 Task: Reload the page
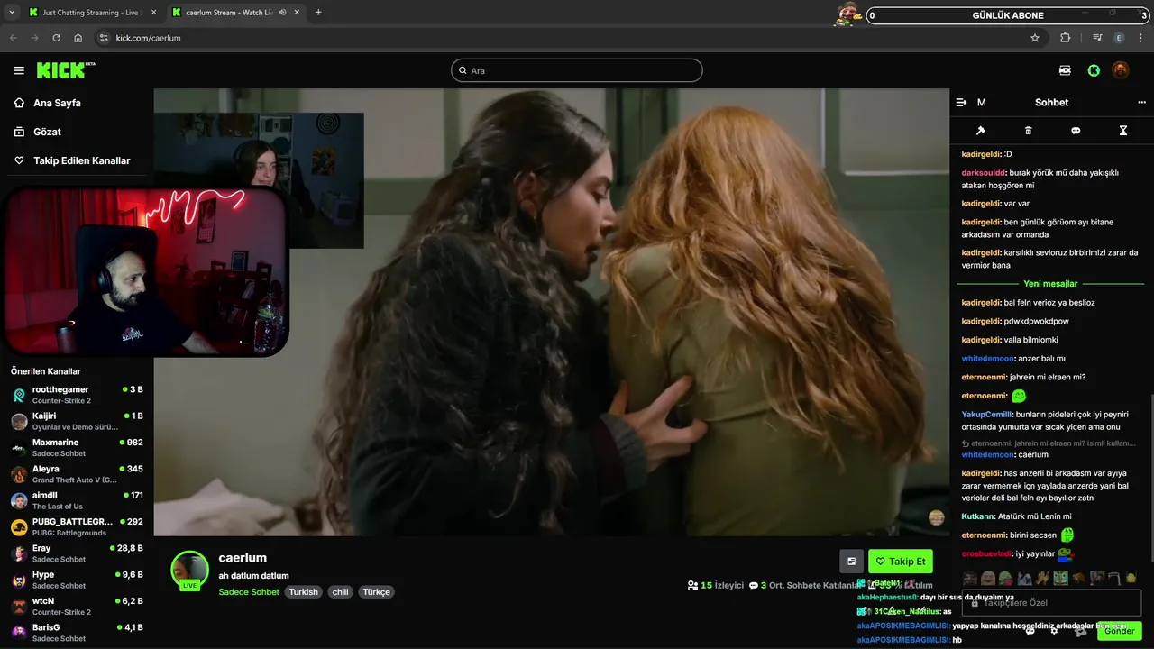click(x=56, y=38)
